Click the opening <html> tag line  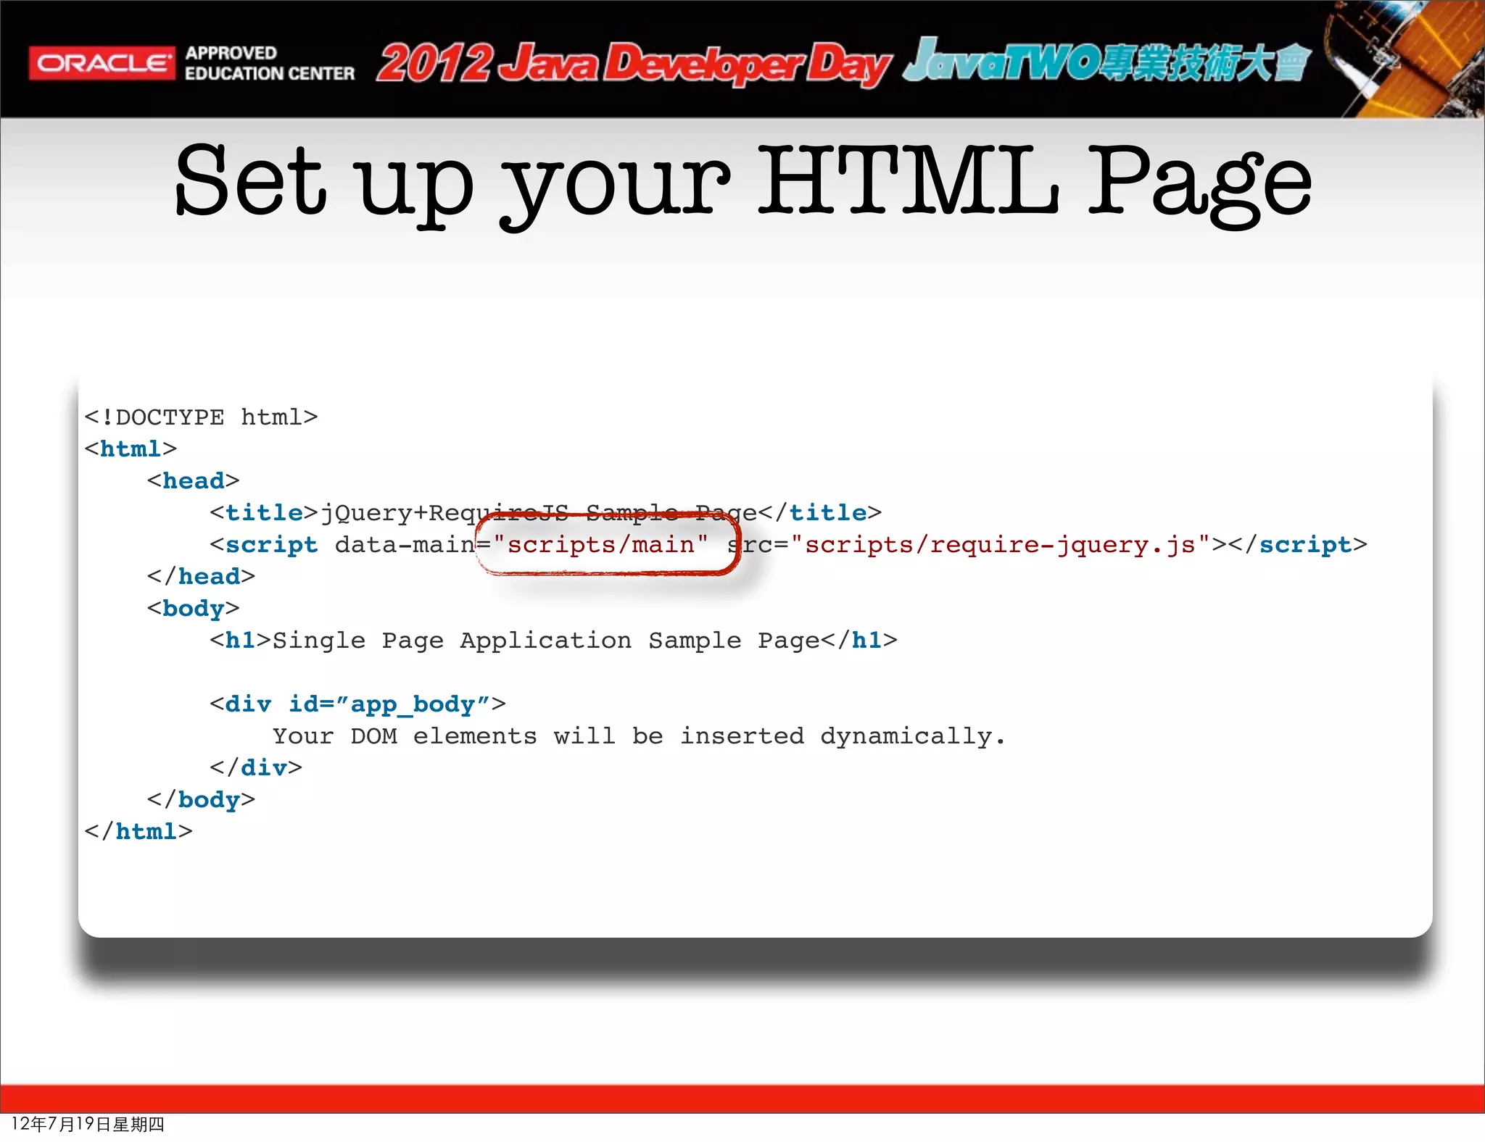pos(131,449)
